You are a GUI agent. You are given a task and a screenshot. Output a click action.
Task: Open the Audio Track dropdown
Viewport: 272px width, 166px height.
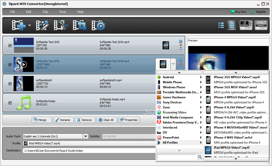click(86, 136)
